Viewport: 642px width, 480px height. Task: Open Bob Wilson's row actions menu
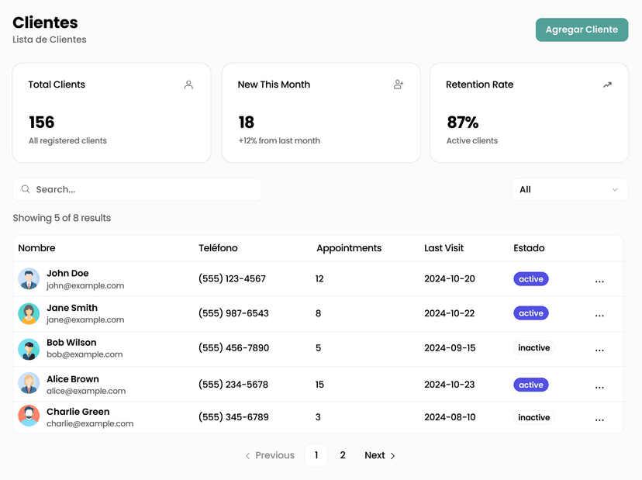599,351
